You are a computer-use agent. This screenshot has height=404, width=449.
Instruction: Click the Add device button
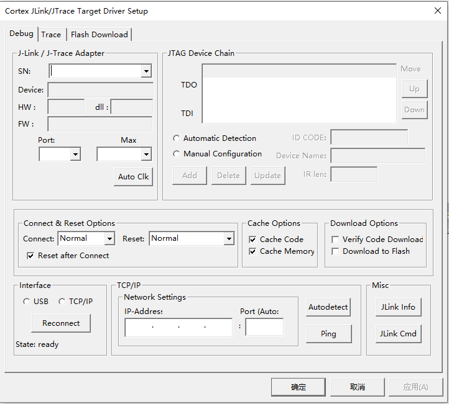(190, 176)
